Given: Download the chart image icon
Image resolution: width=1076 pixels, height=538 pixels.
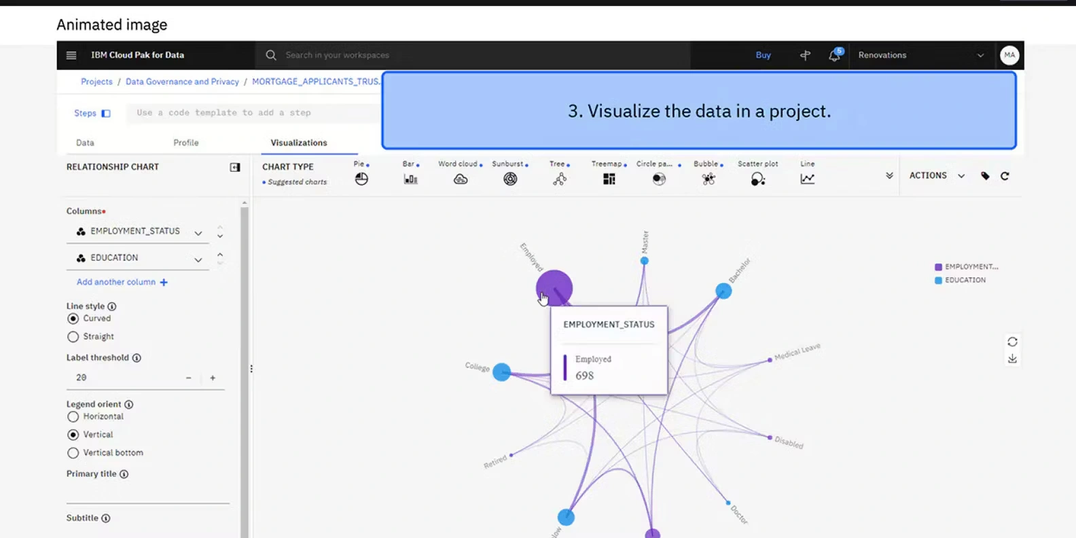Looking at the screenshot, I should tap(1012, 359).
